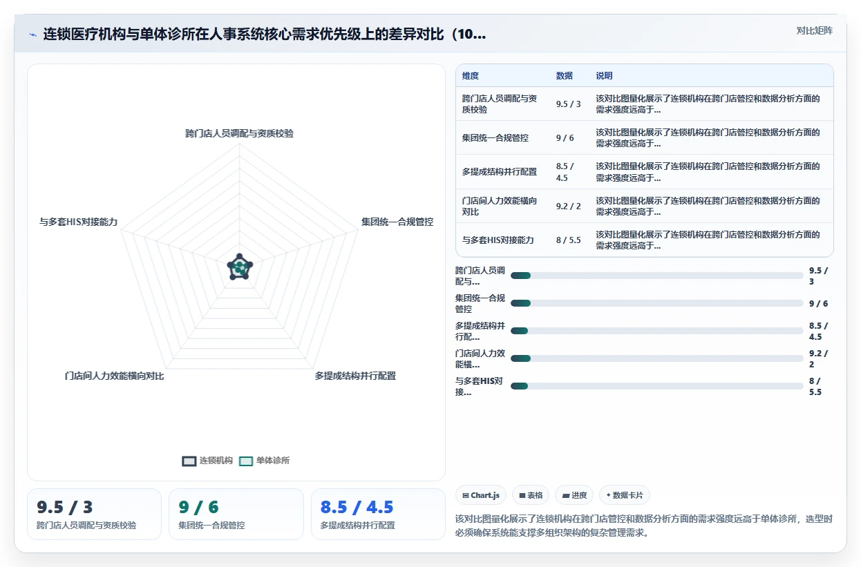
Task: Click the 数据 column header
Action: point(565,76)
